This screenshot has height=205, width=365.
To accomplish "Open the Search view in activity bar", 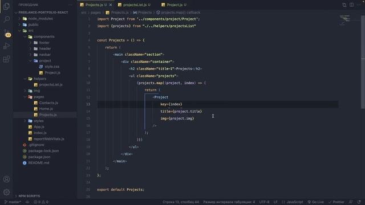I will (6, 19).
